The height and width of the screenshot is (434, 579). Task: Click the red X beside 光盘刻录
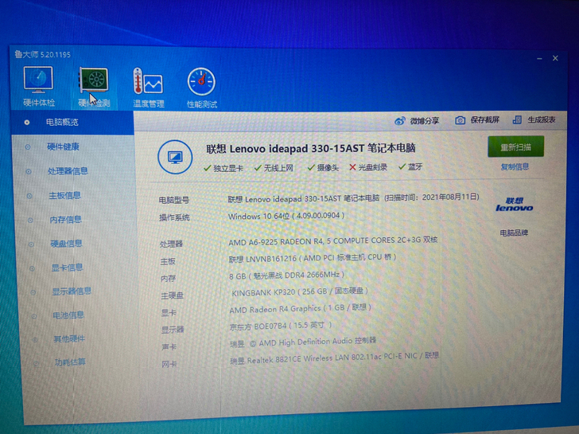352,167
